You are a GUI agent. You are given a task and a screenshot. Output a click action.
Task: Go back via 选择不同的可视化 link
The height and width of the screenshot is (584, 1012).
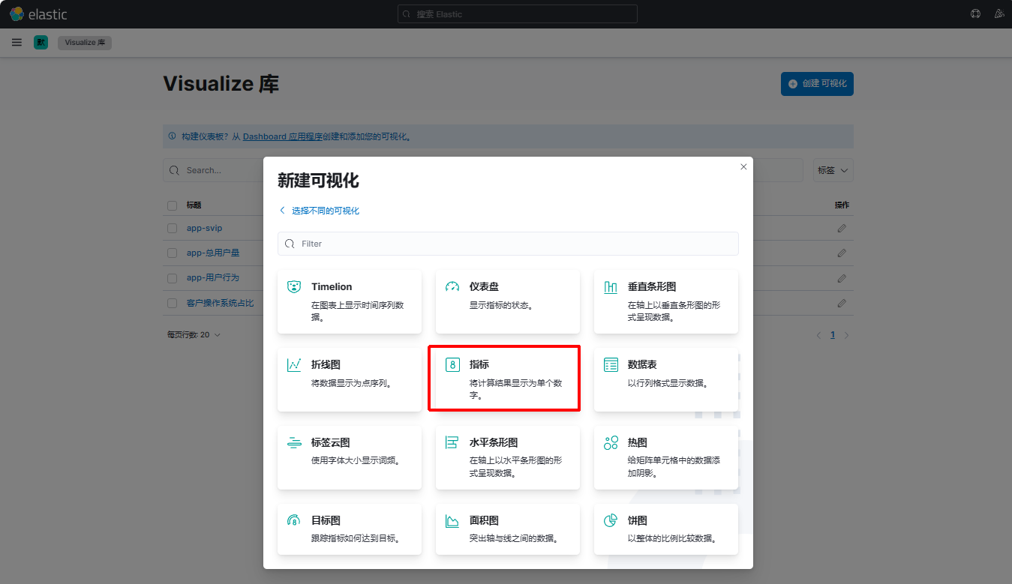[x=325, y=211]
